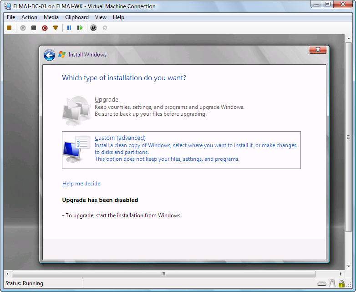The width and height of the screenshot is (356, 292).
Task: Click the red Shut Down icon
Action: pyautogui.click(x=45, y=28)
